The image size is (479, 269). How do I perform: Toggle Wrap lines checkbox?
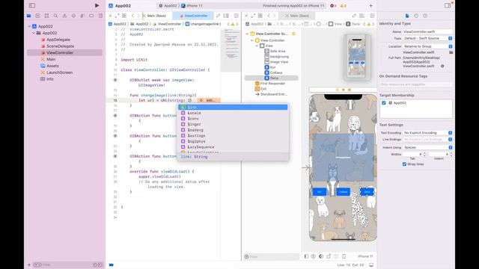(404, 164)
